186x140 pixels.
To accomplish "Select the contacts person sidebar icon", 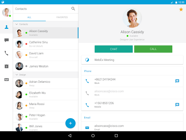I will click(x=7, y=27).
